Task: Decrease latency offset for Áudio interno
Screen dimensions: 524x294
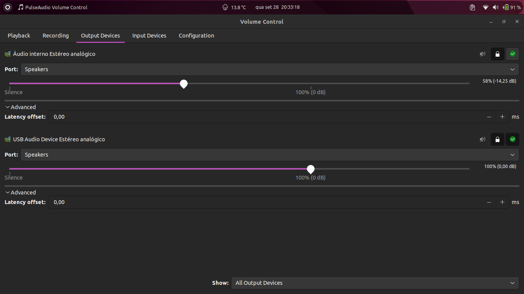Action: click(x=489, y=117)
